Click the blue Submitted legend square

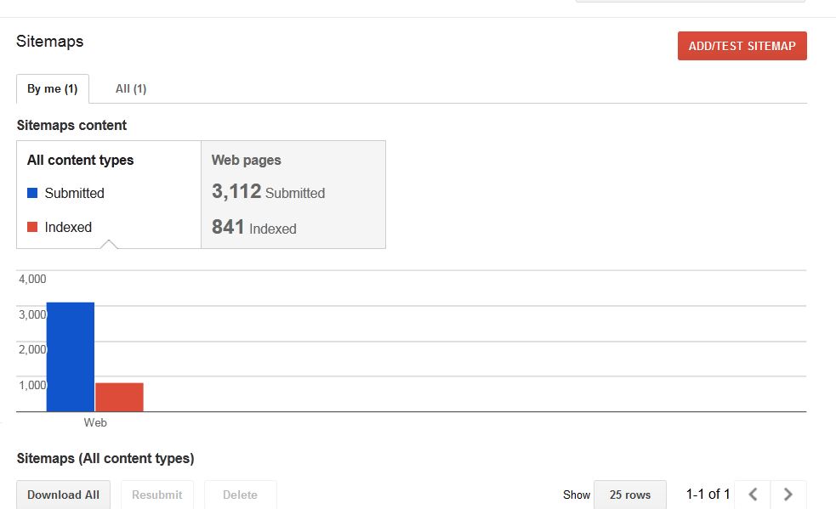32,193
